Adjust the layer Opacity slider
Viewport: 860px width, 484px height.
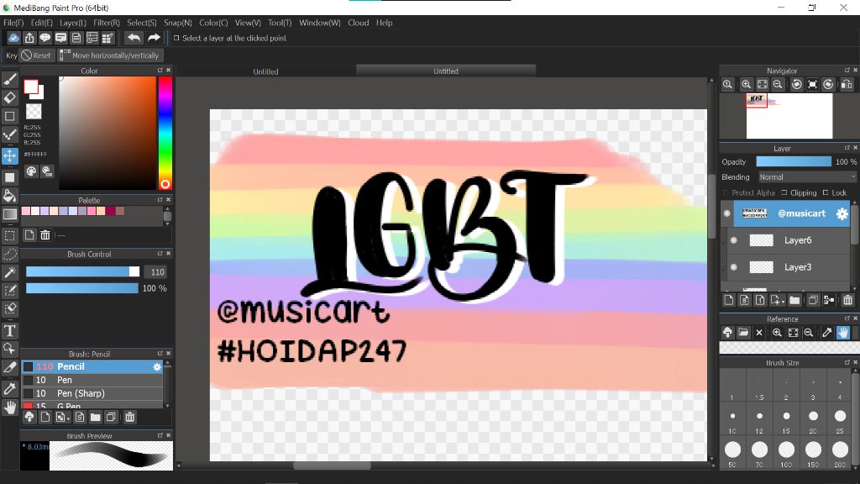click(x=794, y=162)
